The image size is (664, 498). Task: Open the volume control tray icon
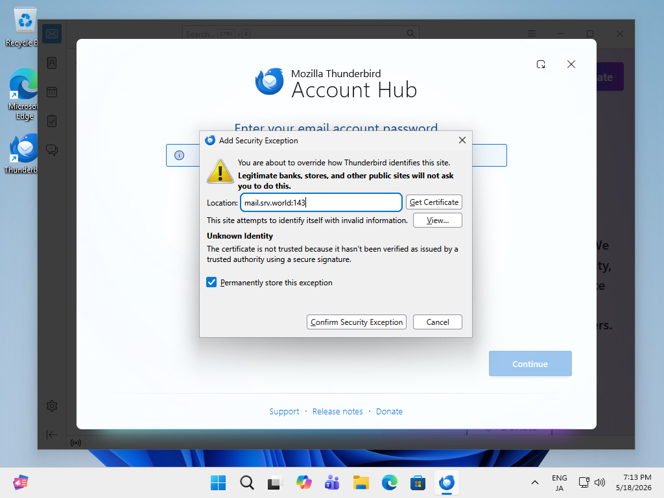click(x=600, y=482)
